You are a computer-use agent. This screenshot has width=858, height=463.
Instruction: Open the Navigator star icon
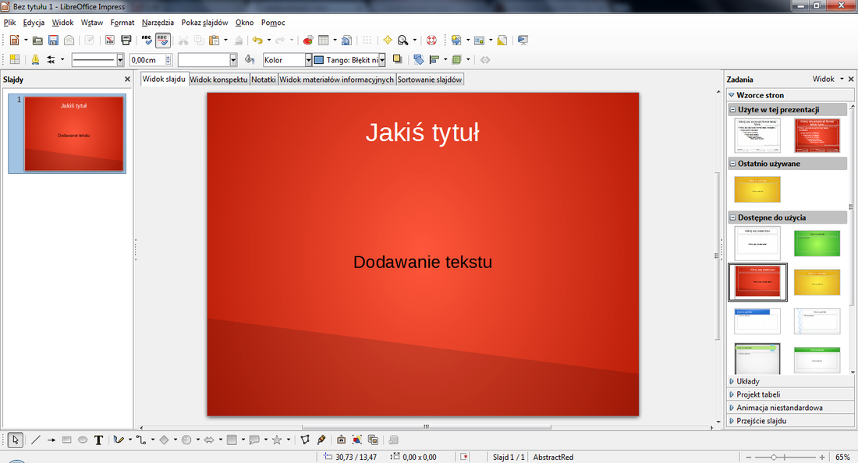(388, 40)
